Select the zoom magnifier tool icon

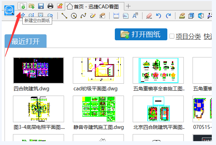point(31,15)
